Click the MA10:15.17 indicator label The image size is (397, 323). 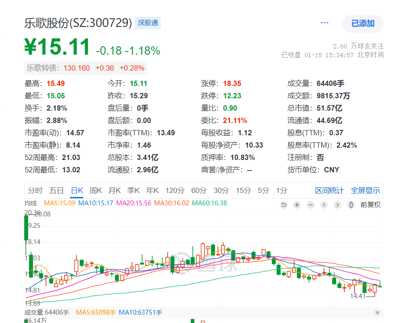pyautogui.click(x=96, y=203)
